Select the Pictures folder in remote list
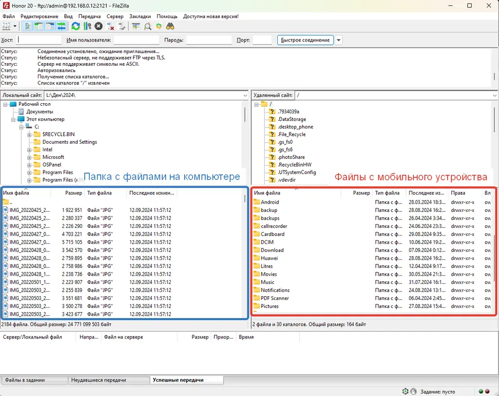Image resolution: width=499 pixels, height=396 pixels. coord(269,306)
